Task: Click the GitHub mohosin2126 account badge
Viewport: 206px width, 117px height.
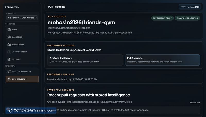Action: (190, 7)
